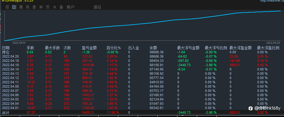Click the trade count 232
284x117 pixels.
coord(66,108)
